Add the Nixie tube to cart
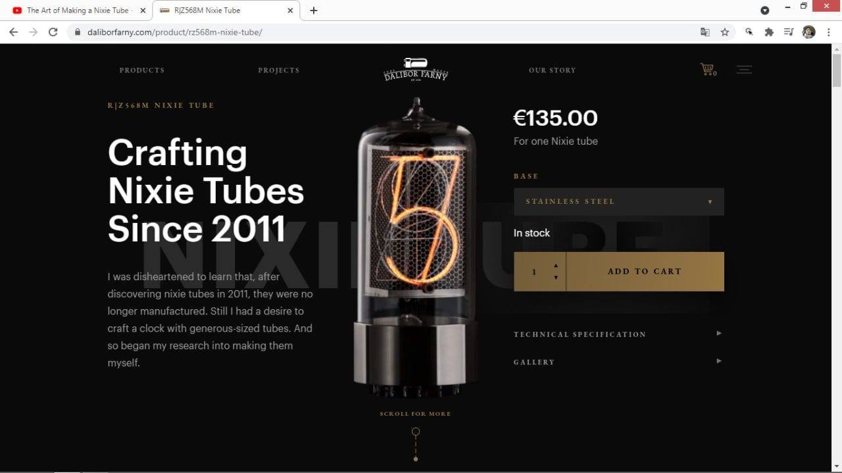Viewport: 842px width, 473px height. tap(645, 271)
